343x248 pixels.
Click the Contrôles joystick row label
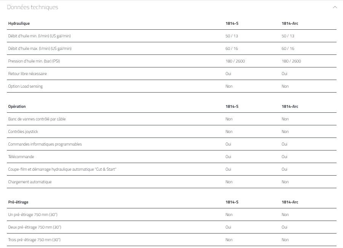[23, 132]
